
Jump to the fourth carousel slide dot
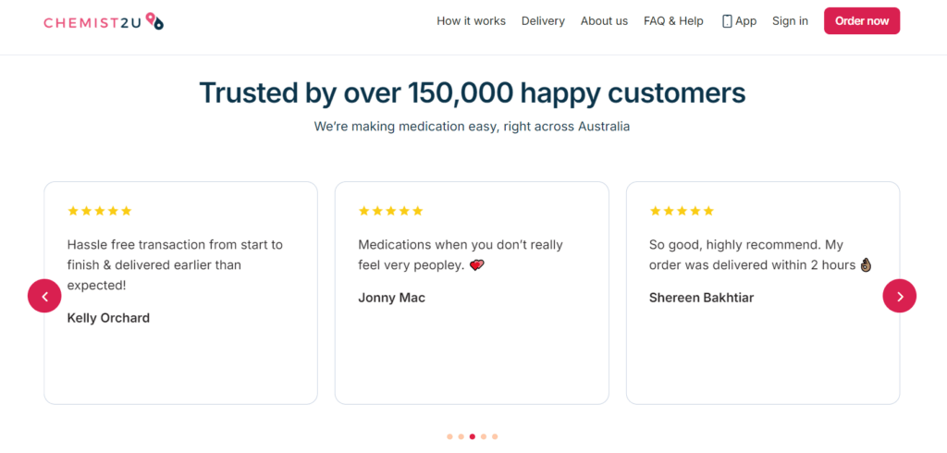483,436
